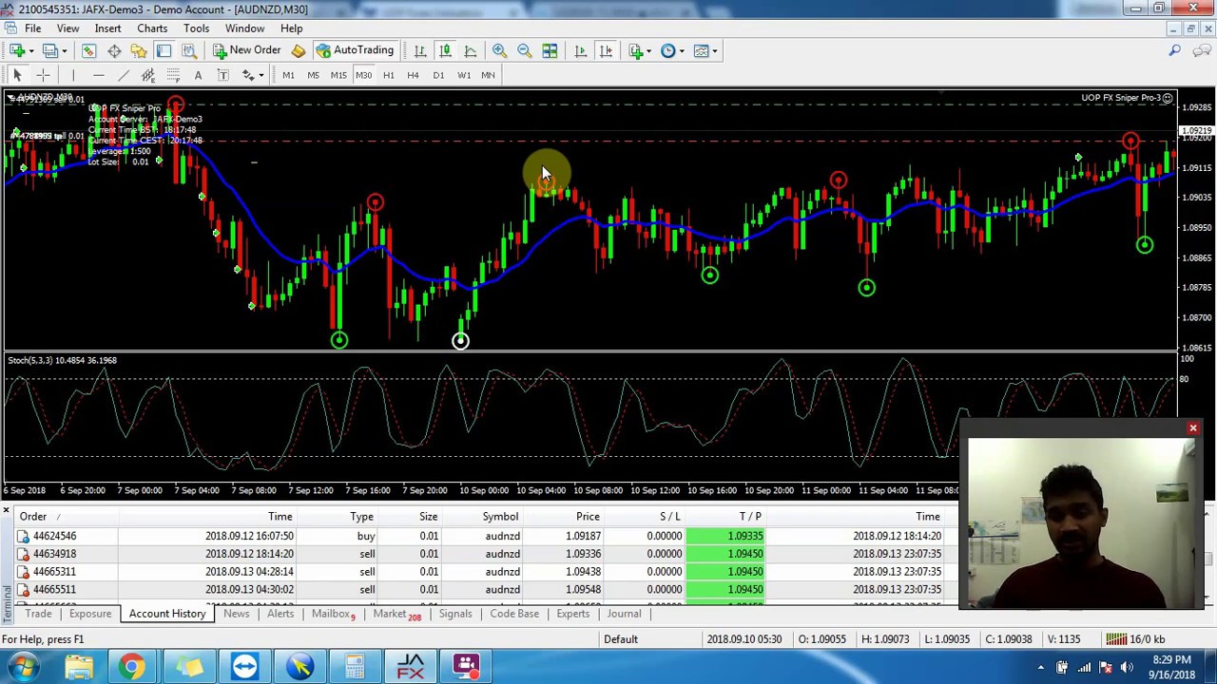This screenshot has width=1217, height=684.
Task: Show the Market Watch window icon
Action: pyautogui.click(x=88, y=50)
